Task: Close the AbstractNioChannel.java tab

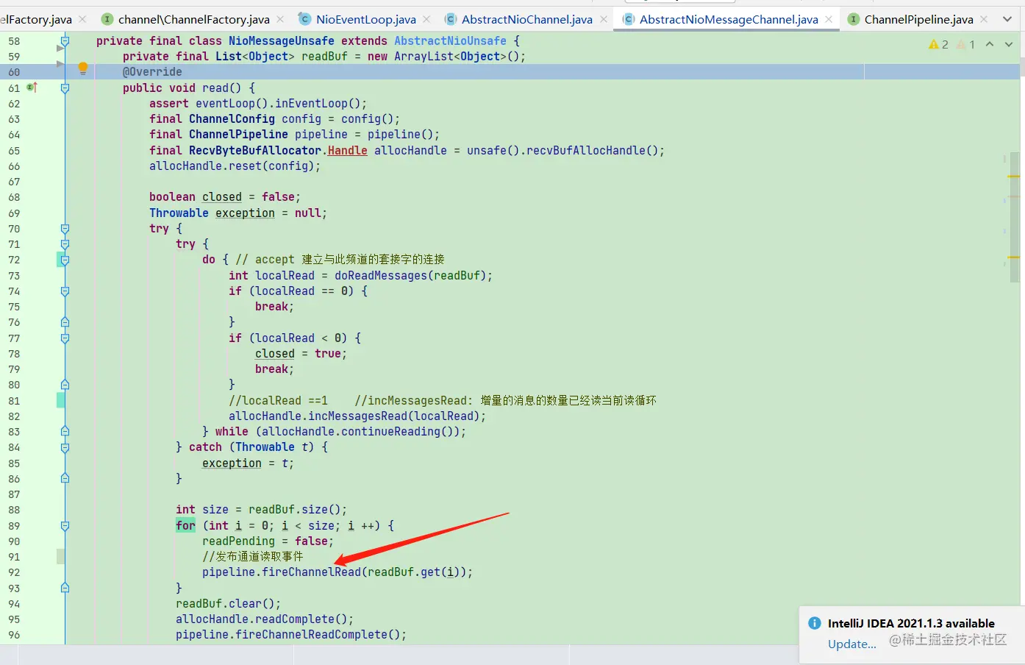Action: 604,19
